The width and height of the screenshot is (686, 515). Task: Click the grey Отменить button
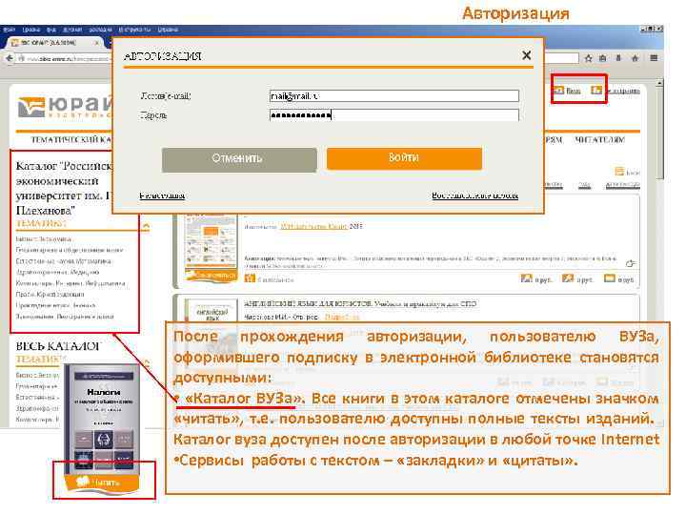[239, 159]
